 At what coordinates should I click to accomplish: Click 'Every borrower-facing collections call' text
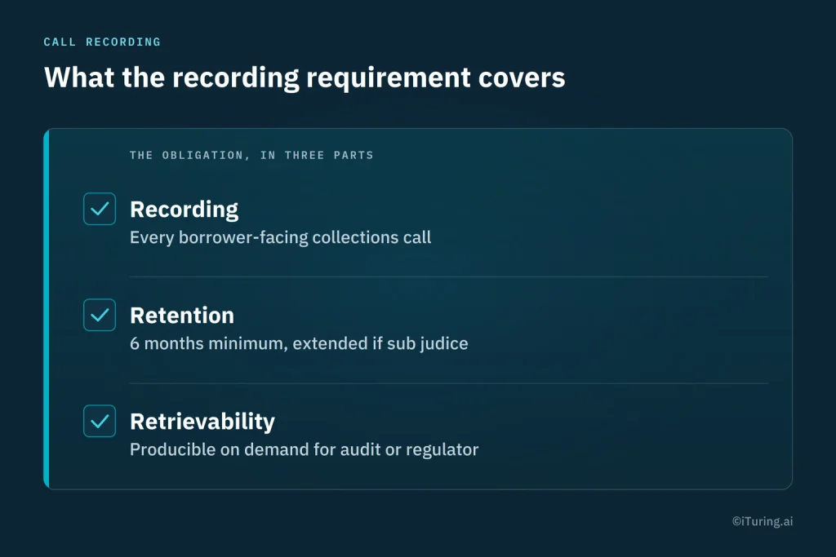281,237
